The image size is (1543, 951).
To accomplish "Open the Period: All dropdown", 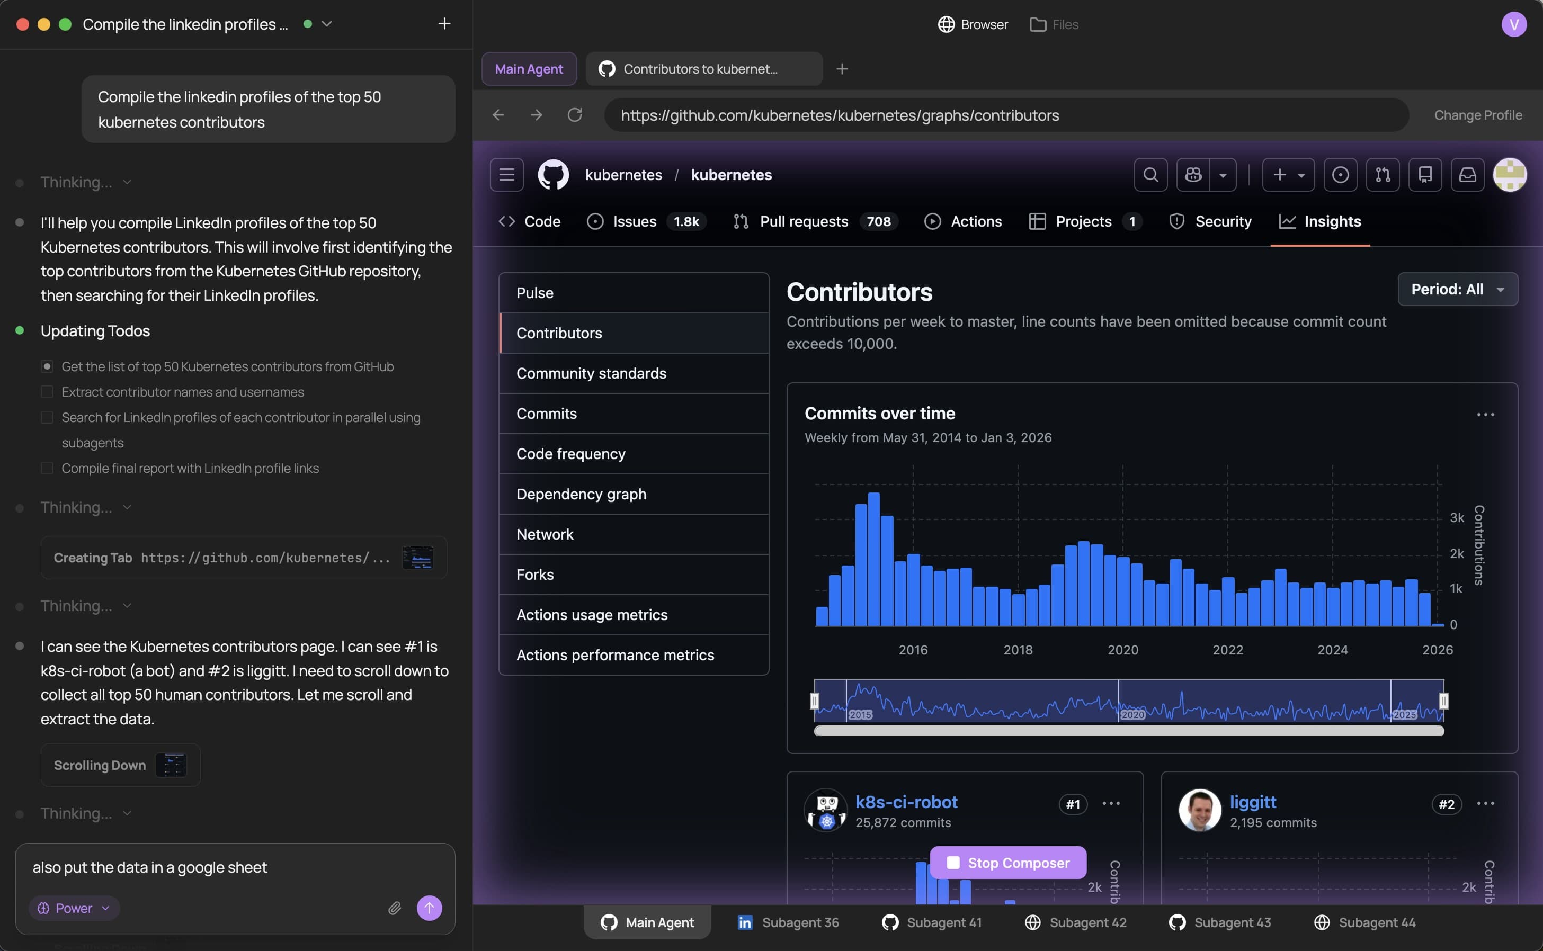I will click(1458, 289).
